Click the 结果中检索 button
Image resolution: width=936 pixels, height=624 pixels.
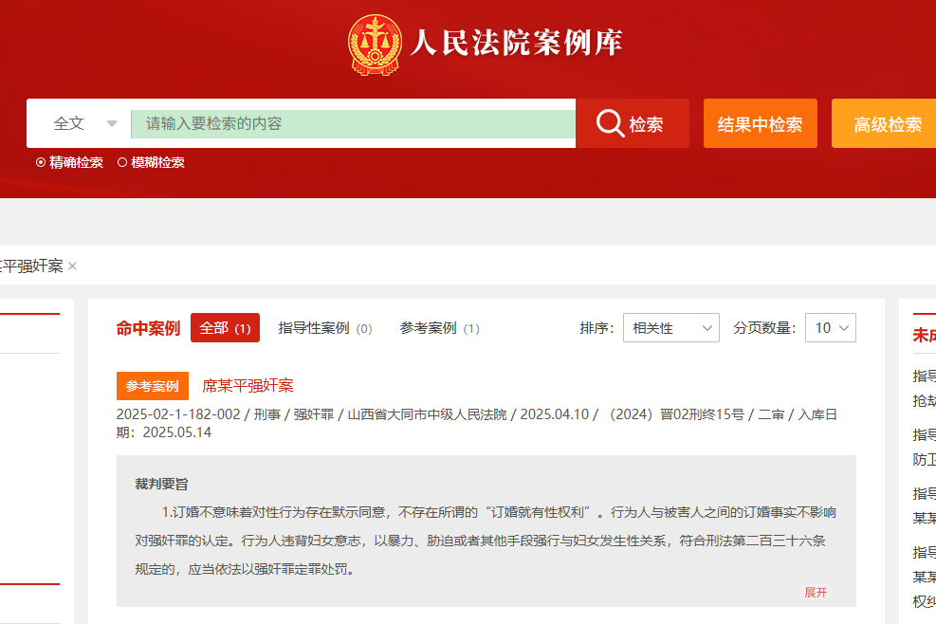click(x=760, y=123)
